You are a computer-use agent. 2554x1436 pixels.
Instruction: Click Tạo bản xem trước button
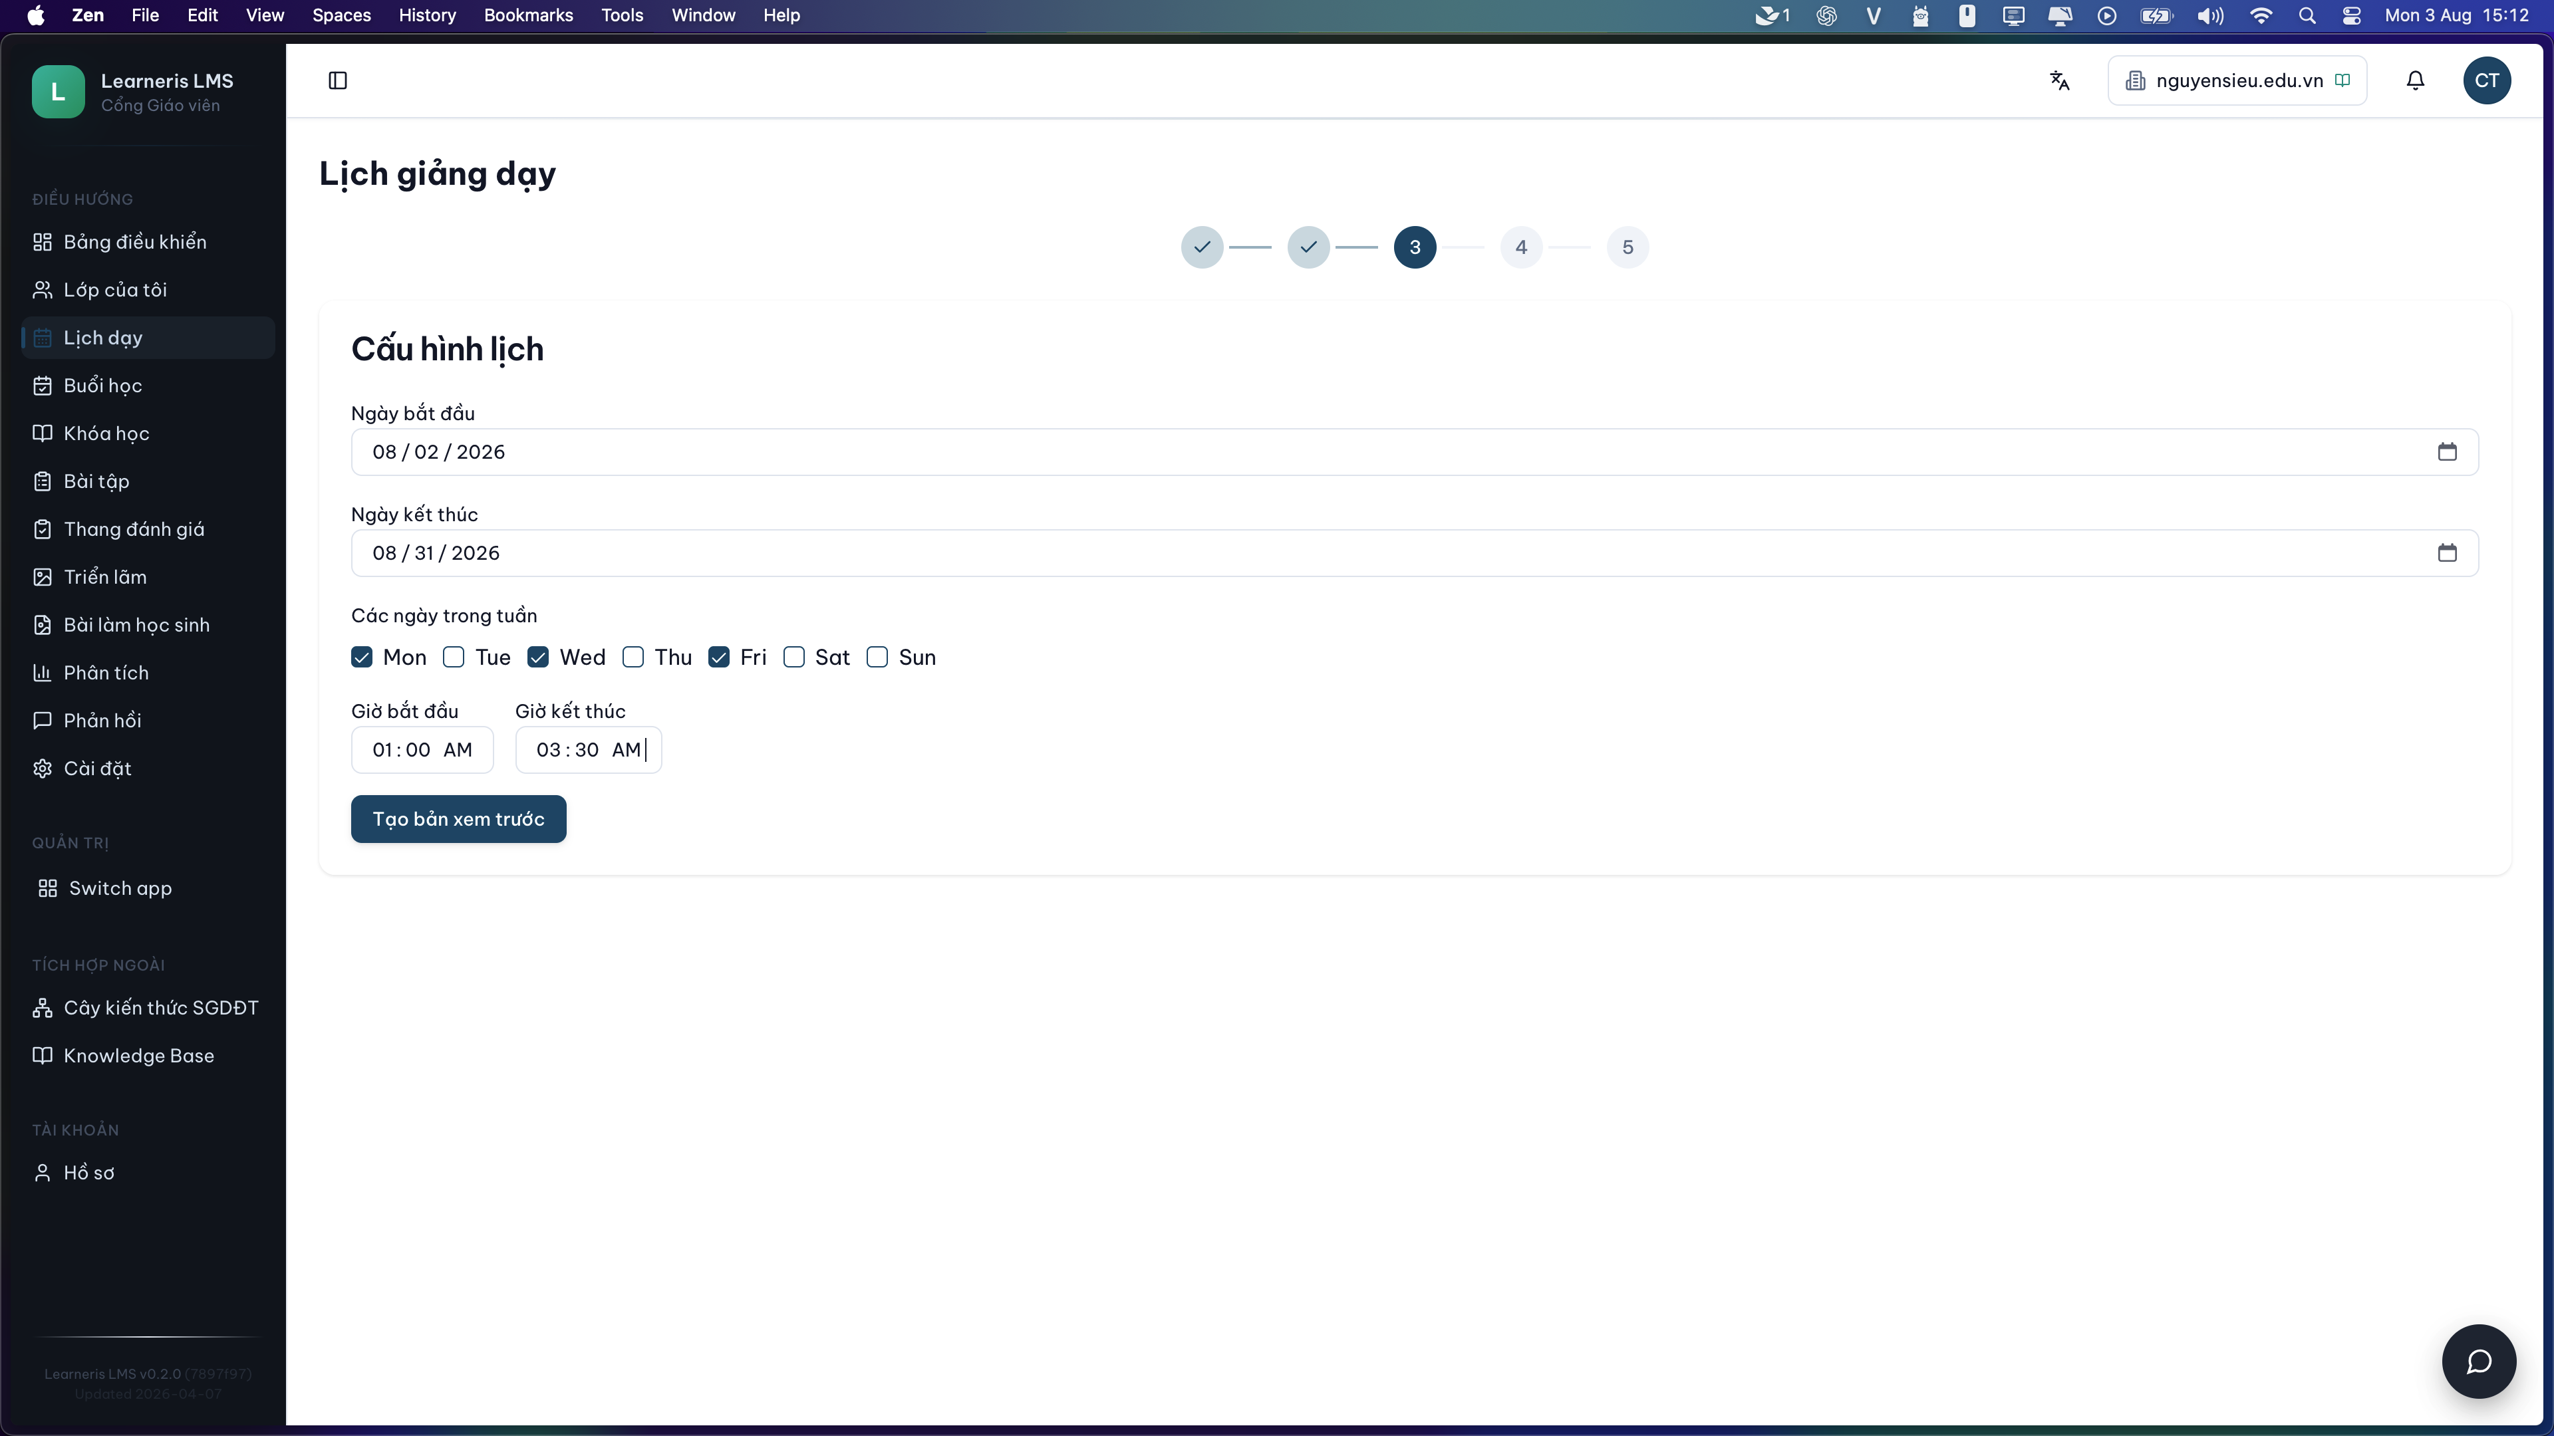[x=458, y=818]
